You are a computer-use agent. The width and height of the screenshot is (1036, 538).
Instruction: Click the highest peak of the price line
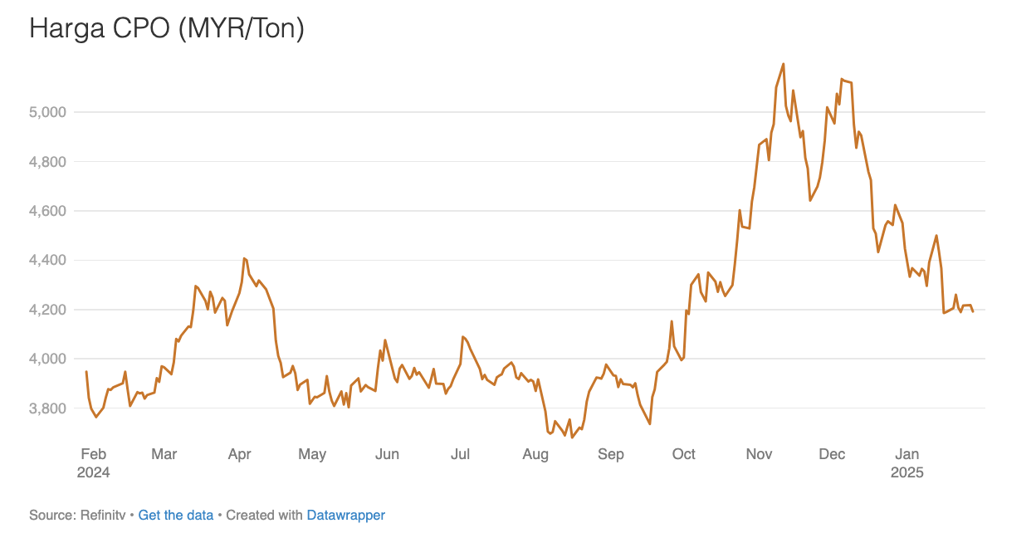(x=783, y=64)
